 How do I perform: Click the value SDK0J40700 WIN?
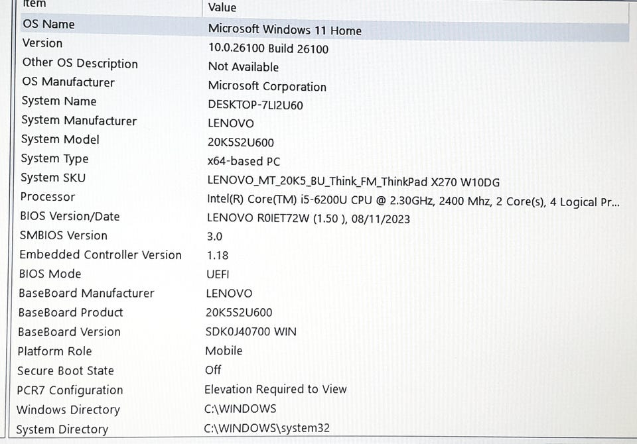point(251,331)
